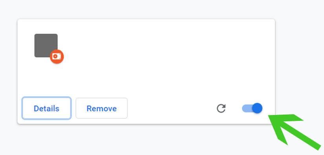Click the tip of the green pointer arrow
324x155 pixels.
click(x=269, y=116)
